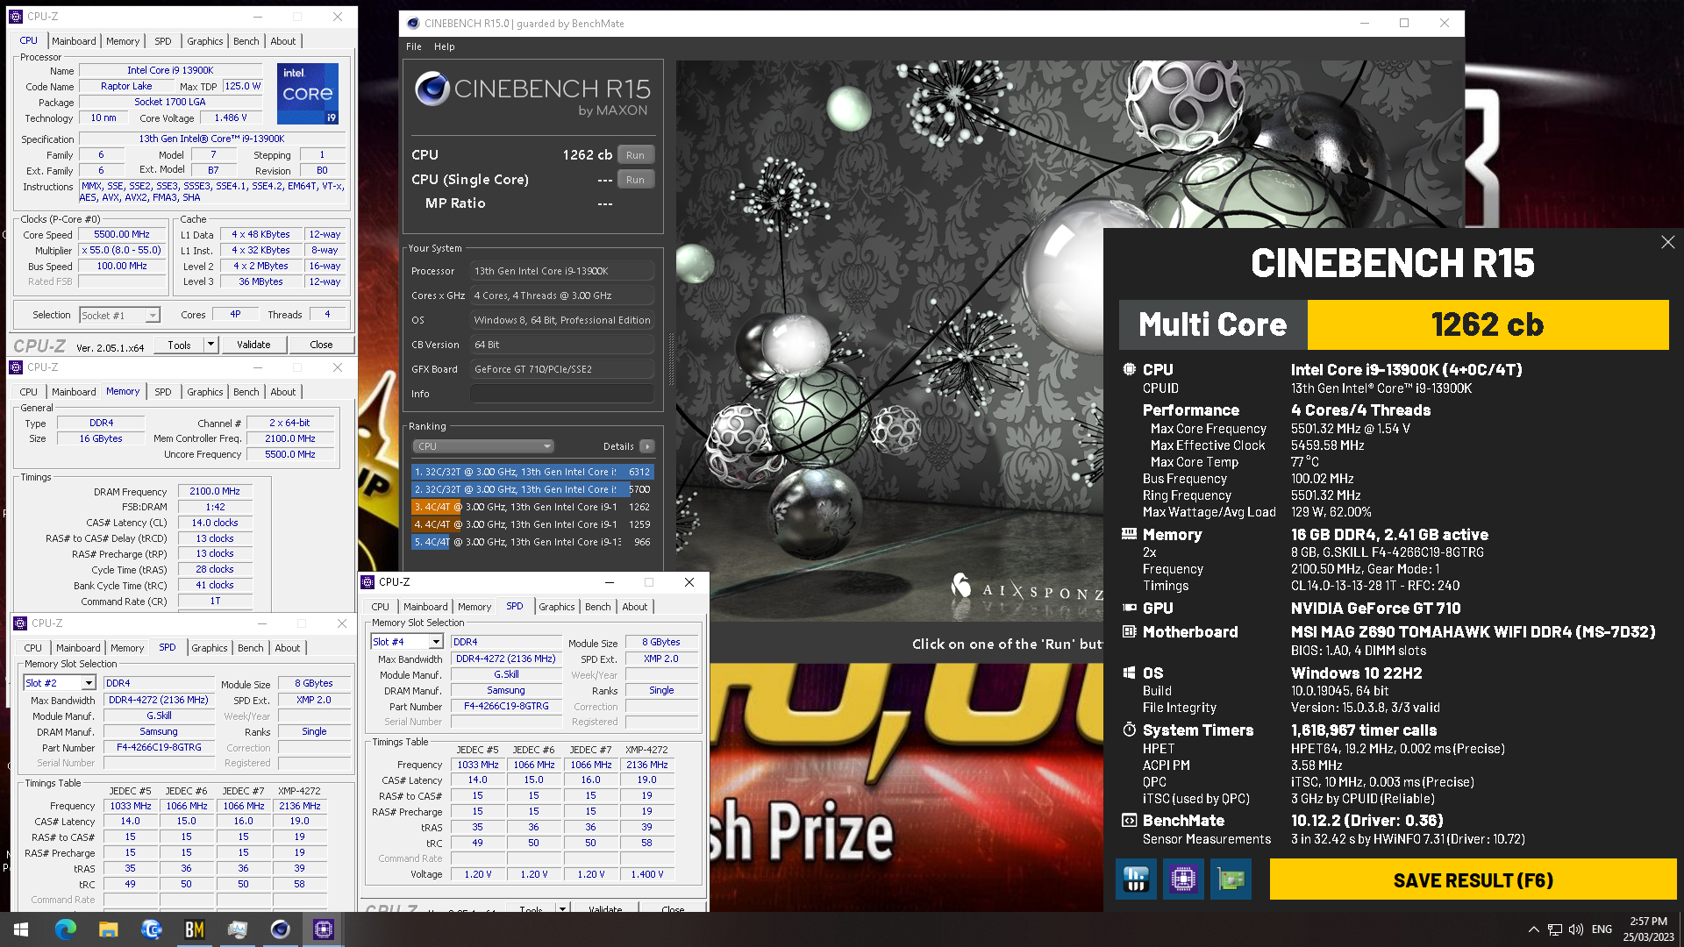Viewport: 1684px width, 947px height.
Task: Open CPU tab in CPU-Z Slot #4 window
Action: [x=381, y=607]
